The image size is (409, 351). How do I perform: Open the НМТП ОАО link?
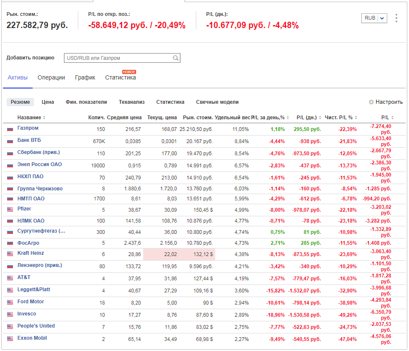click(x=31, y=199)
